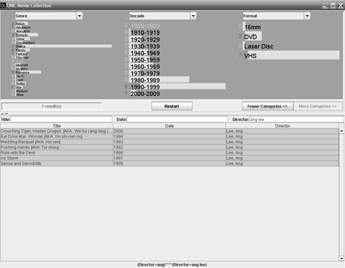Select the Fantasy genre
Image resolution: width=345 pixels, height=268 pixels.
22,53
